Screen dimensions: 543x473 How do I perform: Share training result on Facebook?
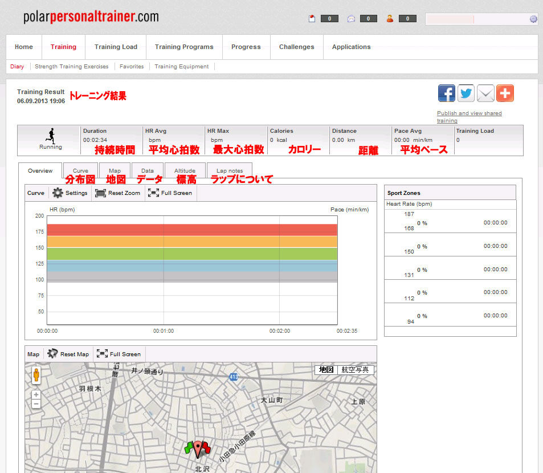(x=447, y=93)
